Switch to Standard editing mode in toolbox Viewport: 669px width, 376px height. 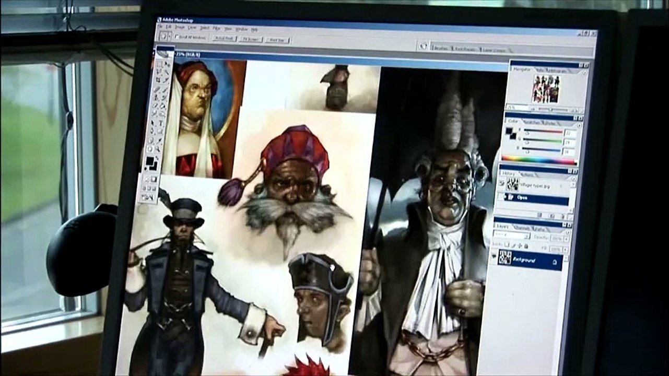pos(146,179)
